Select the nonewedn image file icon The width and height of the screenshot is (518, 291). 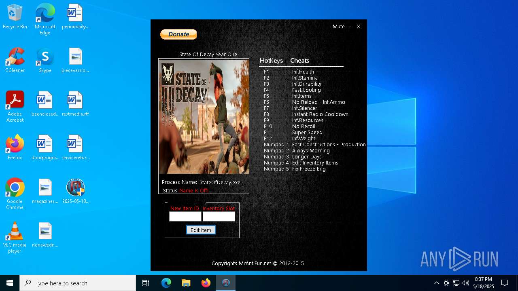coord(45,235)
